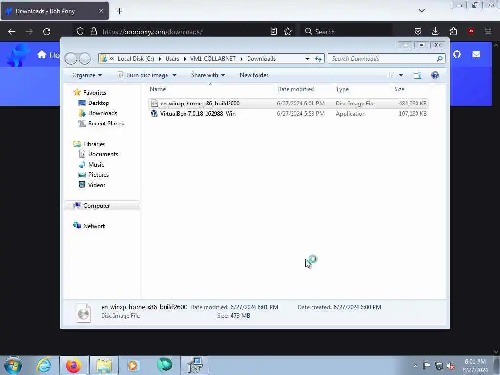Expand Explorer address bar history dropdown
This screenshot has height=375, width=500.
[x=307, y=59]
